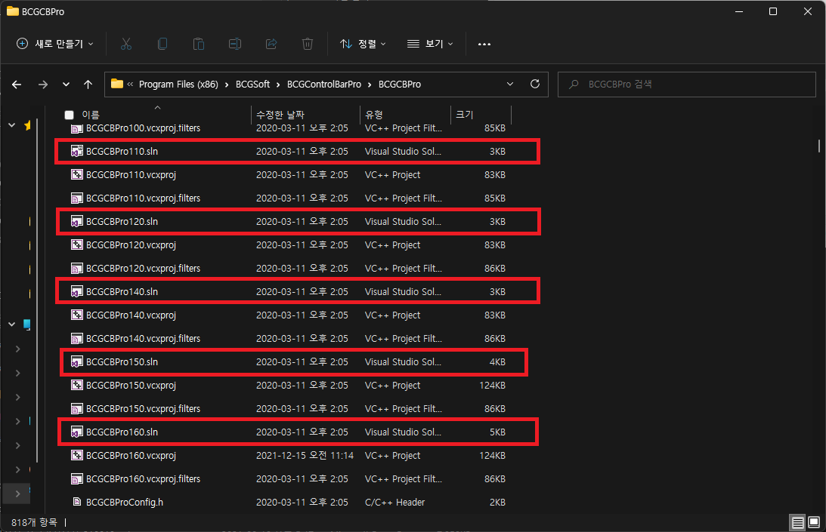Click the 818개 항목 status bar text
826x532 pixels.
tap(34, 522)
